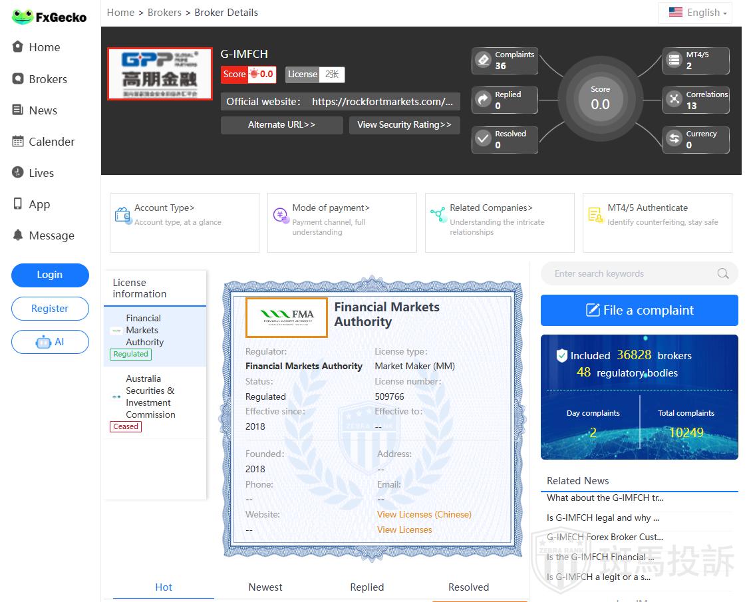Expand the Alternate URL list
The width and height of the screenshot is (747, 602).
(281, 125)
